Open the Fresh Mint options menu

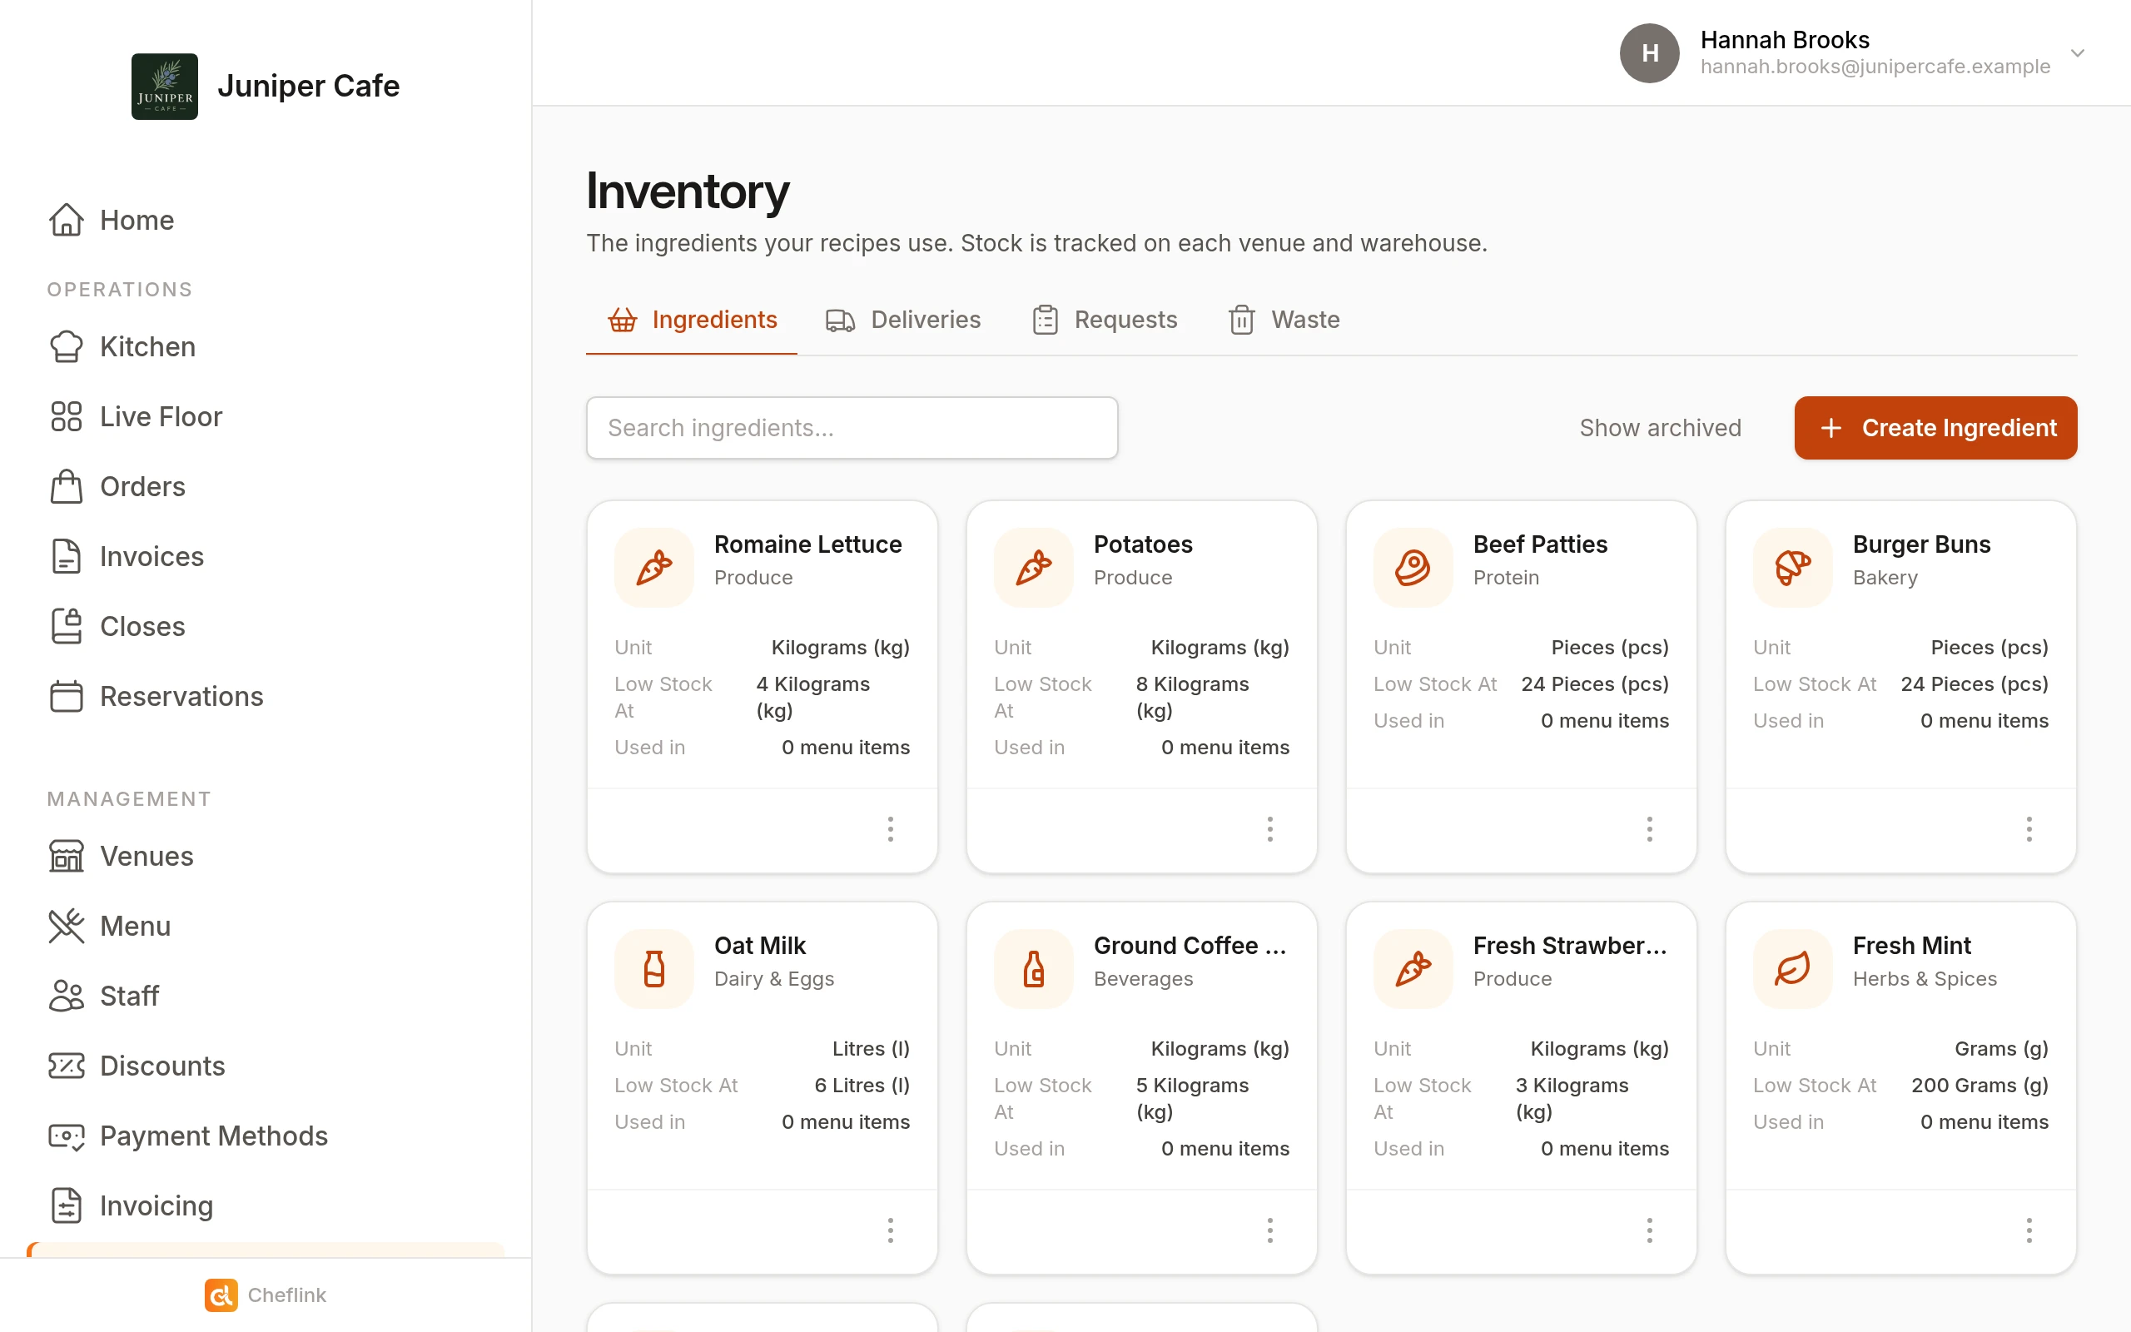click(x=2029, y=1230)
